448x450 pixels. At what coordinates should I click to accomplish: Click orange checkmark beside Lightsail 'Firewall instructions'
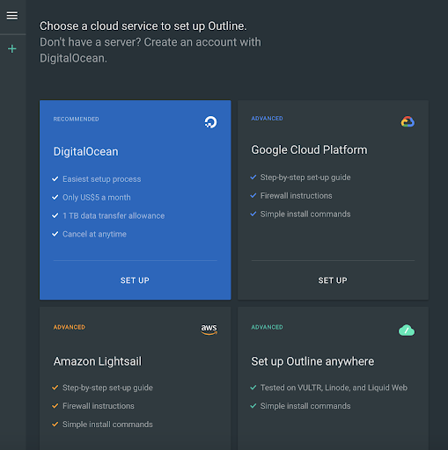pos(55,406)
